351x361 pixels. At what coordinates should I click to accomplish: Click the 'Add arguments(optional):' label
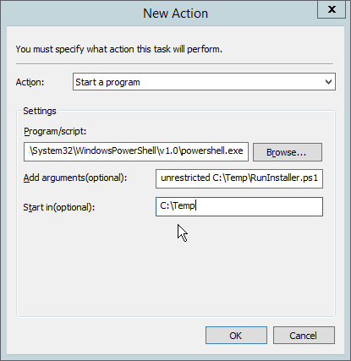(75, 178)
